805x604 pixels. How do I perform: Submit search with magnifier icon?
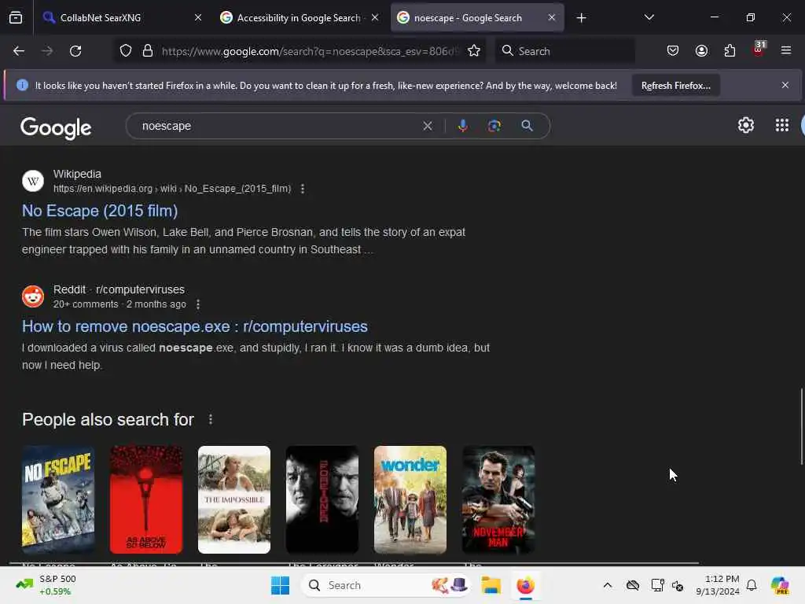(x=527, y=126)
